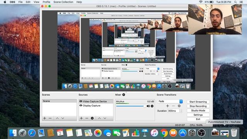
Task: Open OBS Settings button
Action: pos(198,115)
